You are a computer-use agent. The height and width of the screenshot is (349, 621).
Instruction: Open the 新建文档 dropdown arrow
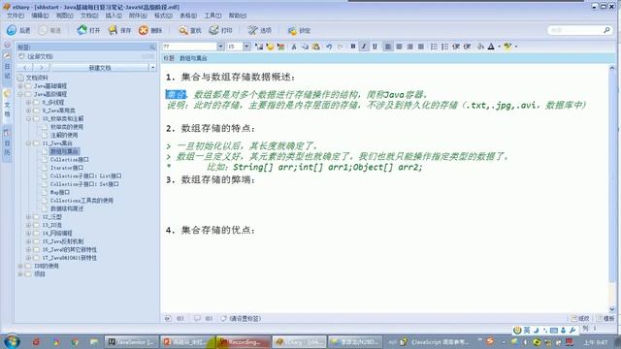coord(153,68)
